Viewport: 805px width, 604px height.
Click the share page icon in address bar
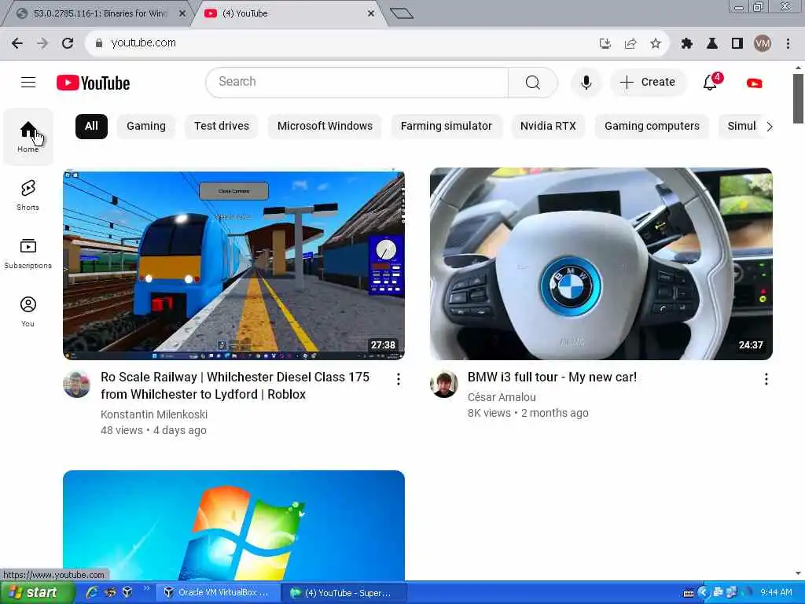(x=630, y=44)
